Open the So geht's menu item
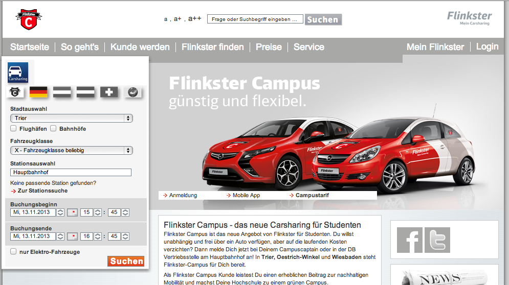 tap(79, 47)
